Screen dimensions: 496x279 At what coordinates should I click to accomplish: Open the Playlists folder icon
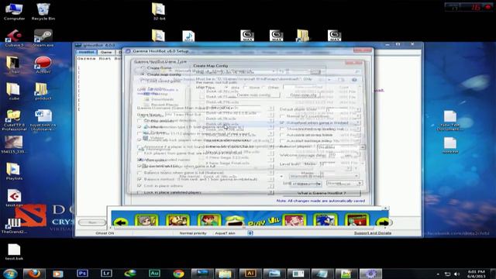14,172
